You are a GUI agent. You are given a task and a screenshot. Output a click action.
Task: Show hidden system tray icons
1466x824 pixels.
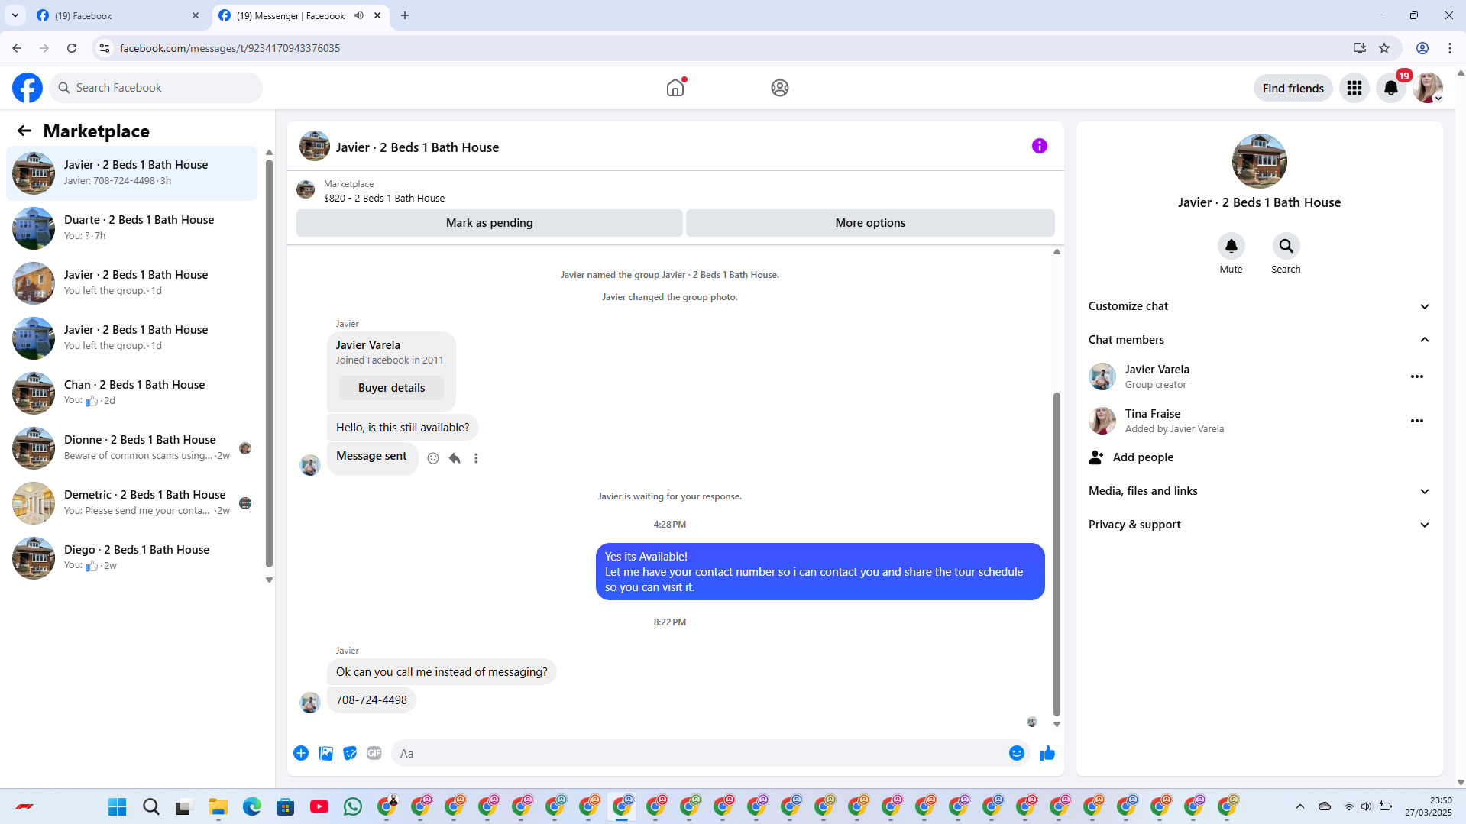[x=1300, y=806]
